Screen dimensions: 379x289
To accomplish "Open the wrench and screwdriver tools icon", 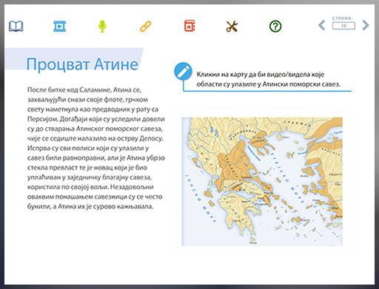I will [x=232, y=27].
